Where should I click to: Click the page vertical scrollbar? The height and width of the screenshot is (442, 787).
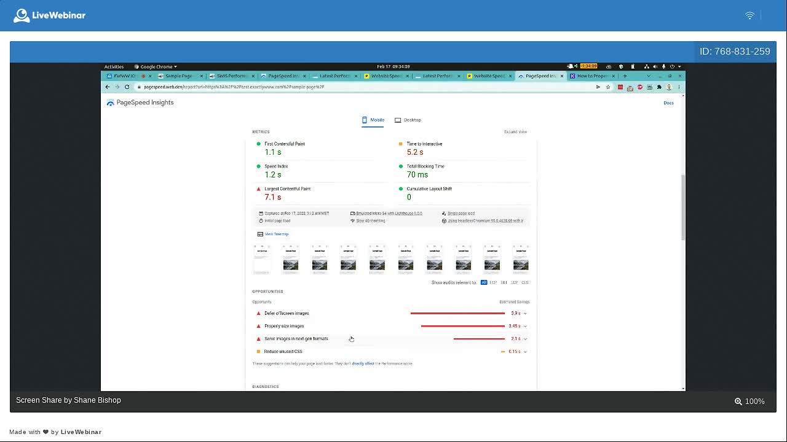click(x=682, y=207)
